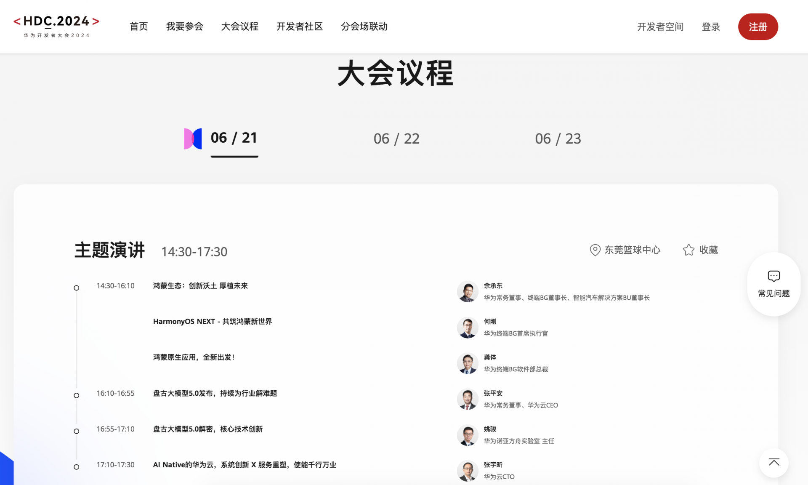Click the portrait of 何刚

pos(468,327)
